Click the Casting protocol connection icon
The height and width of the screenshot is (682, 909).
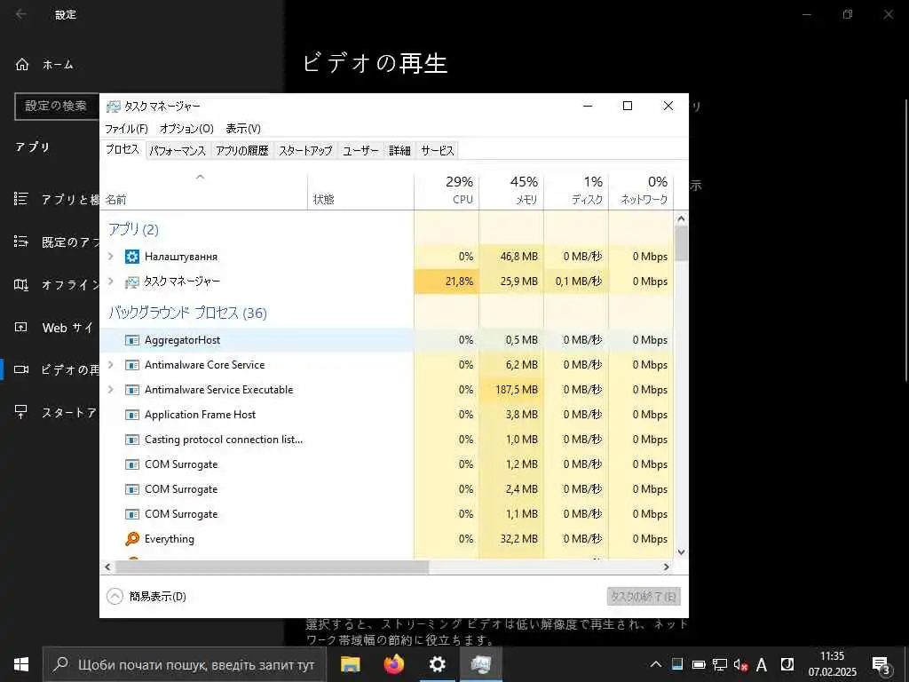tap(132, 440)
